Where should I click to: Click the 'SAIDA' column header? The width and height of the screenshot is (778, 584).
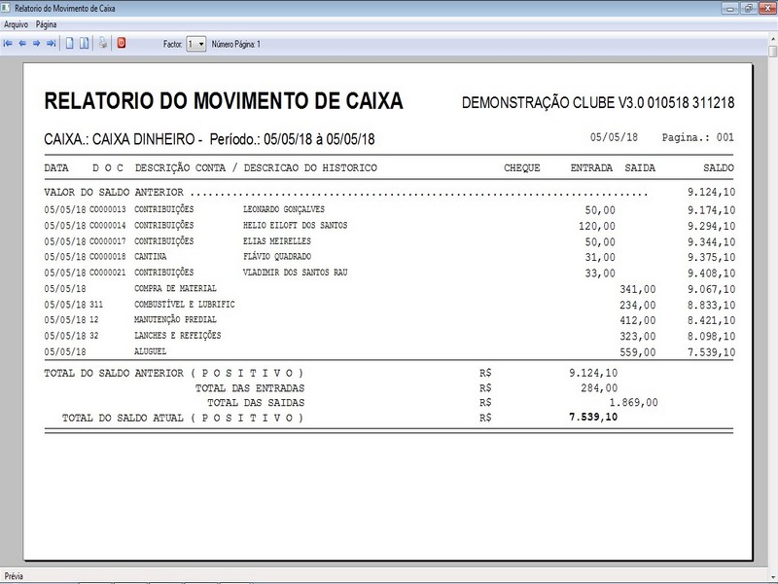pyautogui.click(x=640, y=167)
